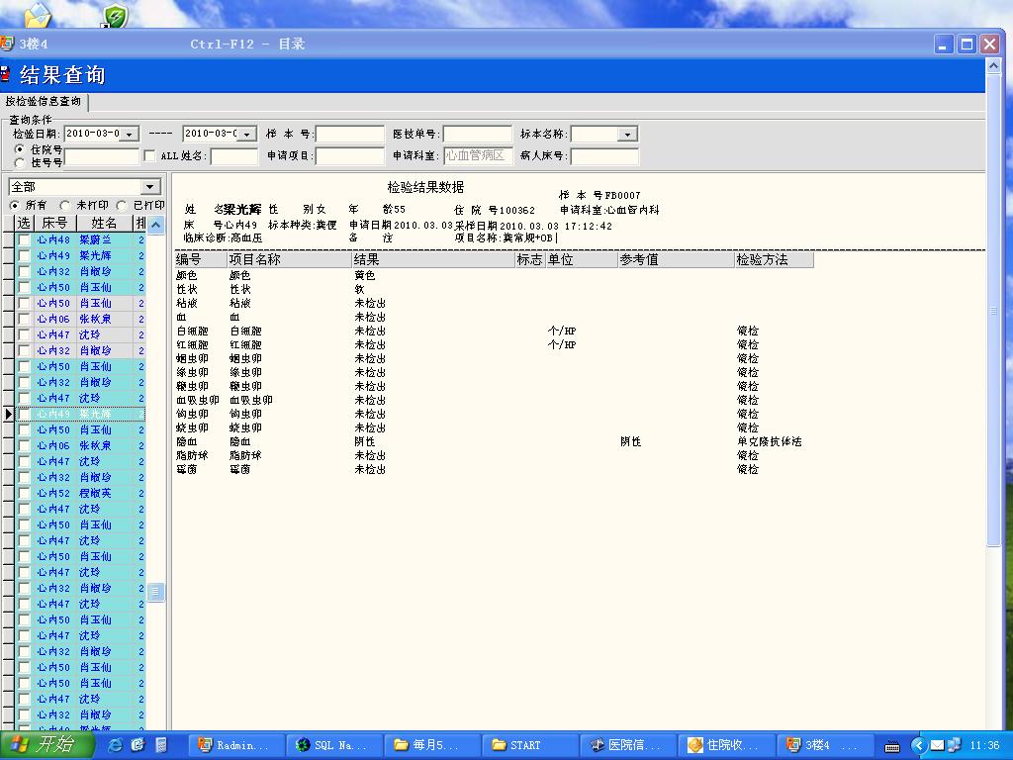The width and height of the screenshot is (1013, 760).
Task: Open the 每月5... folder from taskbar
Action: (434, 745)
